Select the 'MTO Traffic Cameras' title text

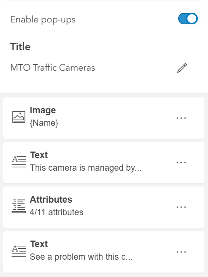53,68
